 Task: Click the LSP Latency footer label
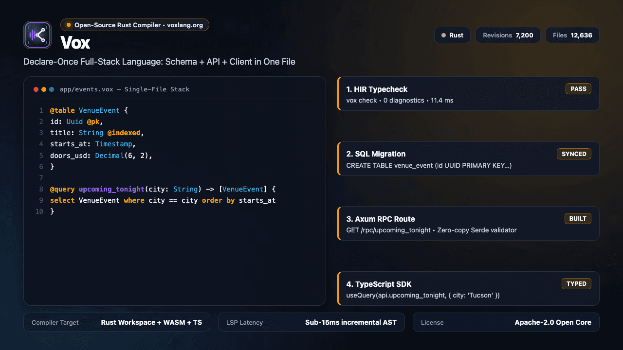coord(244,322)
